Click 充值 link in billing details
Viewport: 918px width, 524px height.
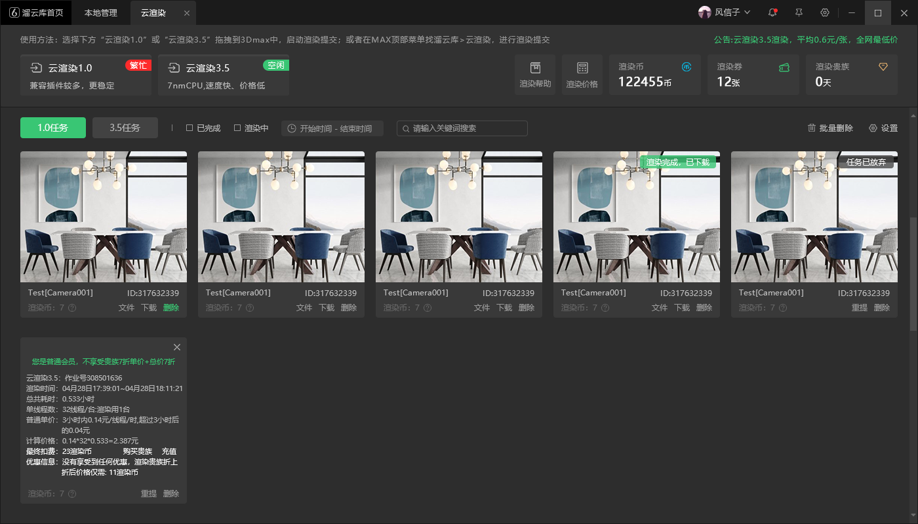[169, 451]
